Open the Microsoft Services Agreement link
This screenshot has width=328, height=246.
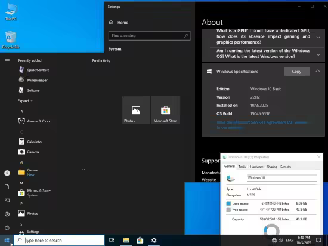[x=262, y=125]
